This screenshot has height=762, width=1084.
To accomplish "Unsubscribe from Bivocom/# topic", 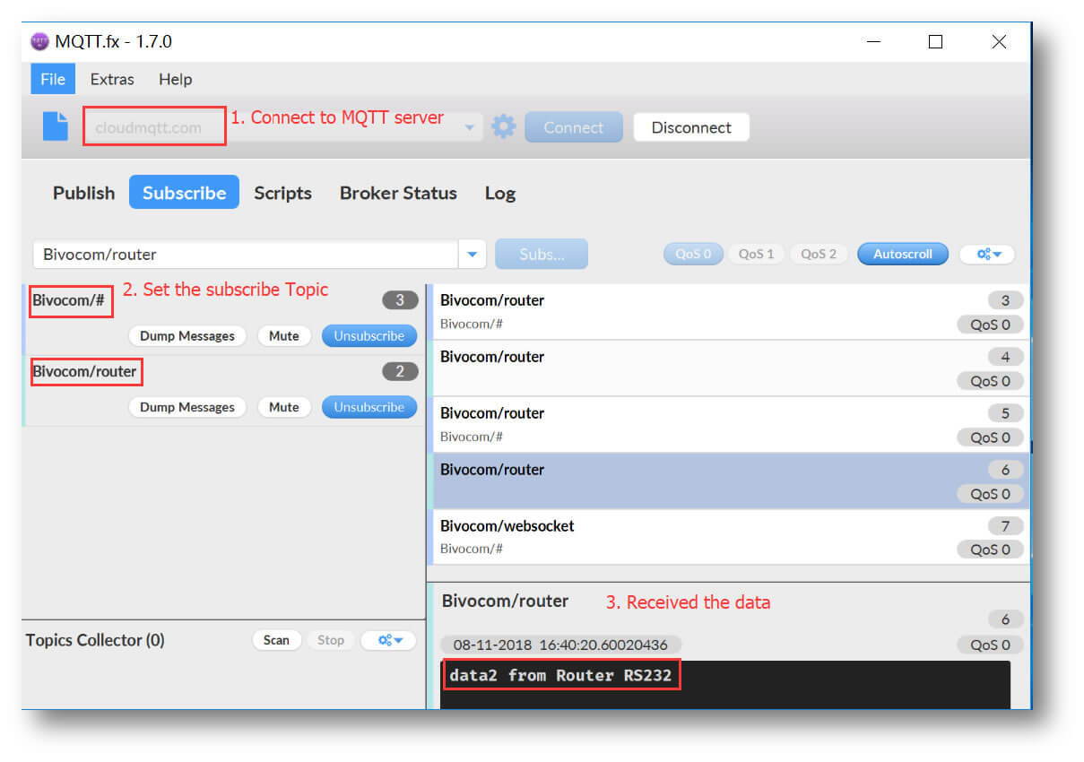I will click(369, 336).
